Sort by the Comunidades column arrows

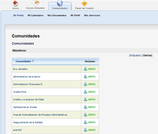(x=33, y=61)
